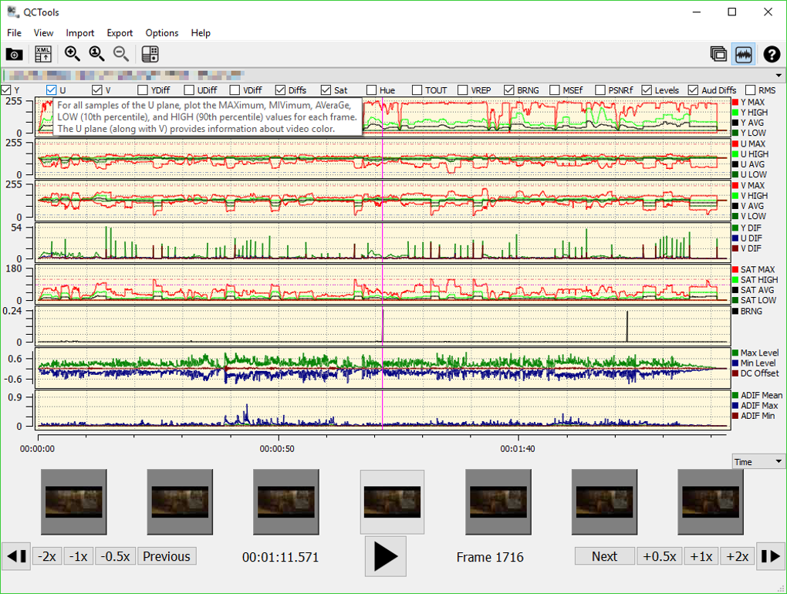Open the filters layout toolbar icon

point(150,54)
